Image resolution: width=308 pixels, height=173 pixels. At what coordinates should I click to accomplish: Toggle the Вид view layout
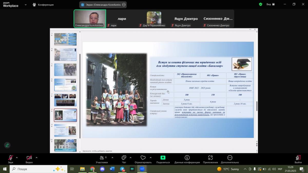pyautogui.click(x=271, y=4)
